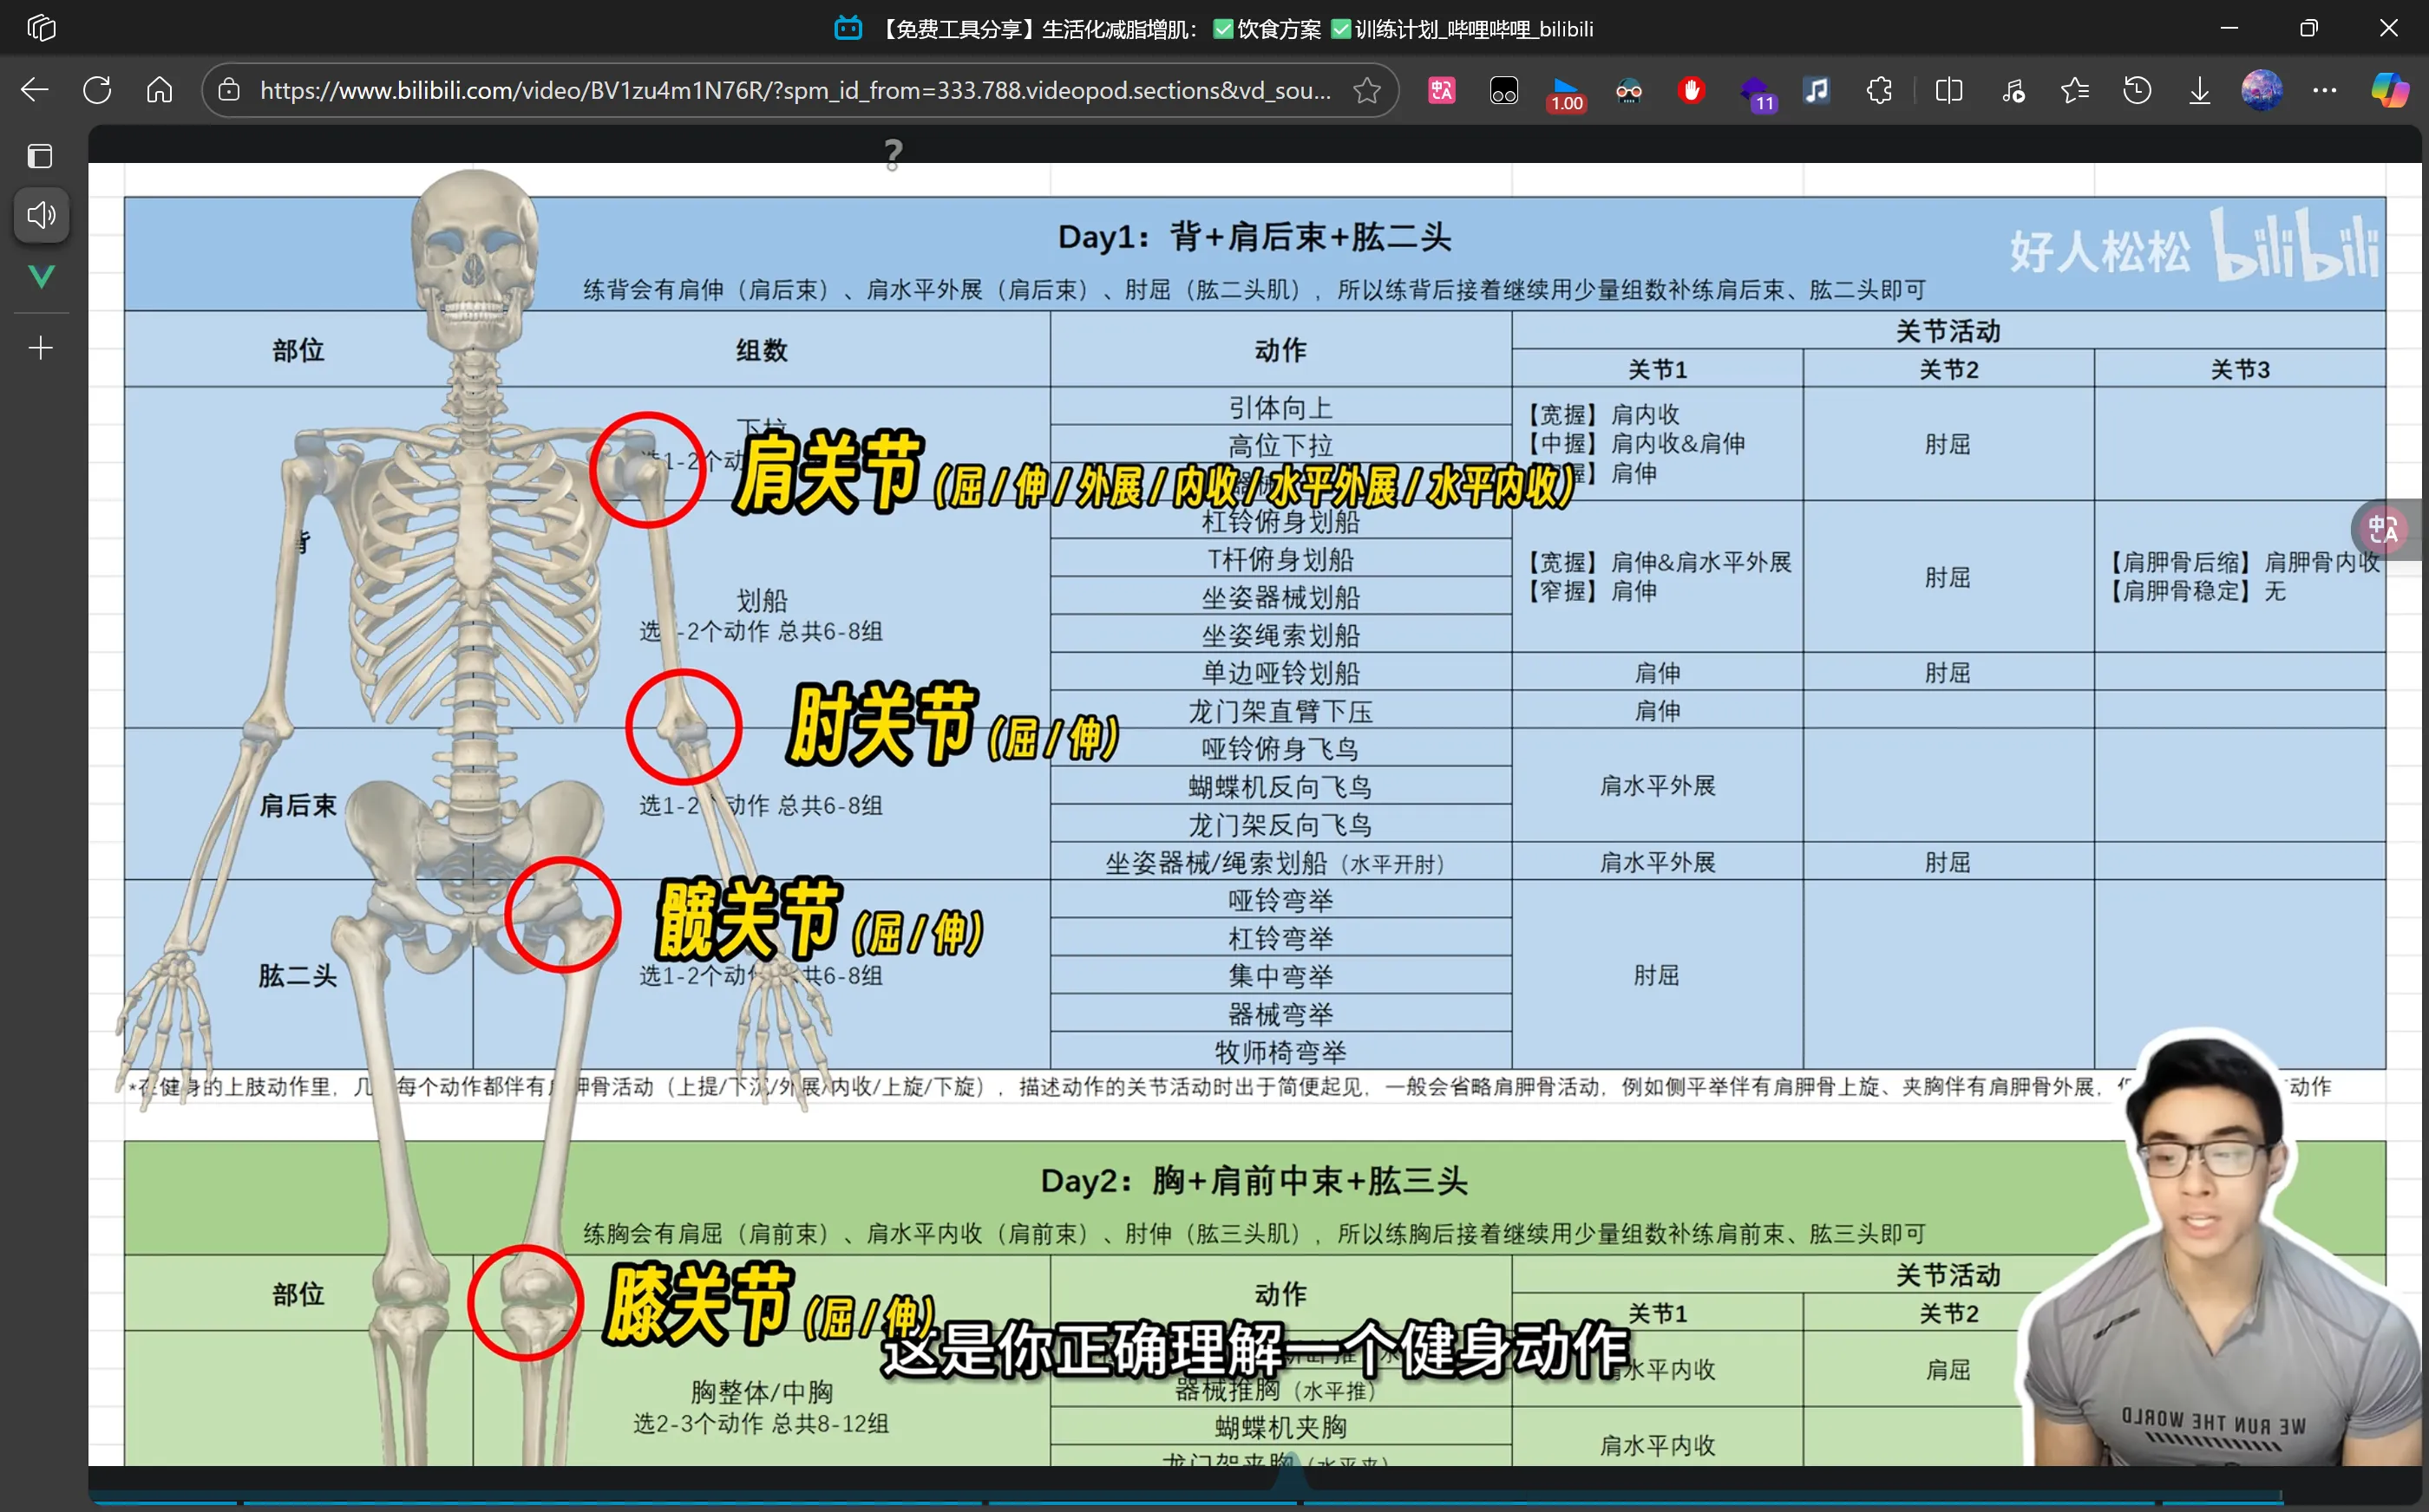Mute the tab with the speaker icon
The height and width of the screenshot is (1512, 2429).
[x=41, y=215]
